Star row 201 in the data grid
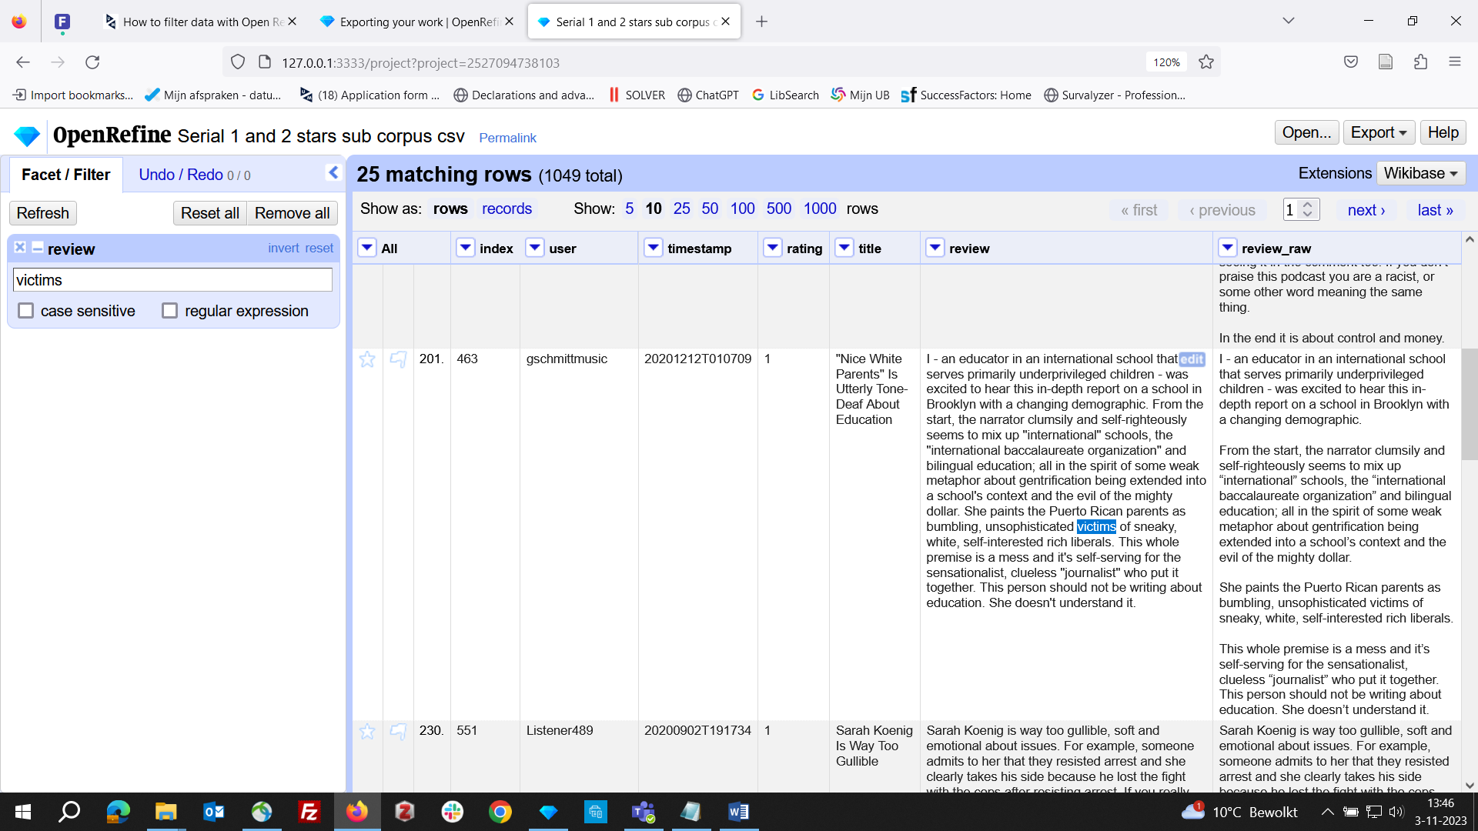This screenshot has width=1478, height=831. pyautogui.click(x=367, y=359)
